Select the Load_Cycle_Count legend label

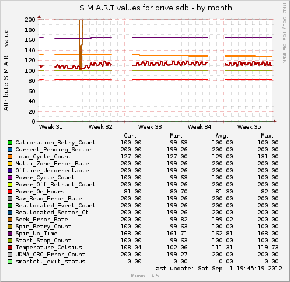click(x=43, y=157)
